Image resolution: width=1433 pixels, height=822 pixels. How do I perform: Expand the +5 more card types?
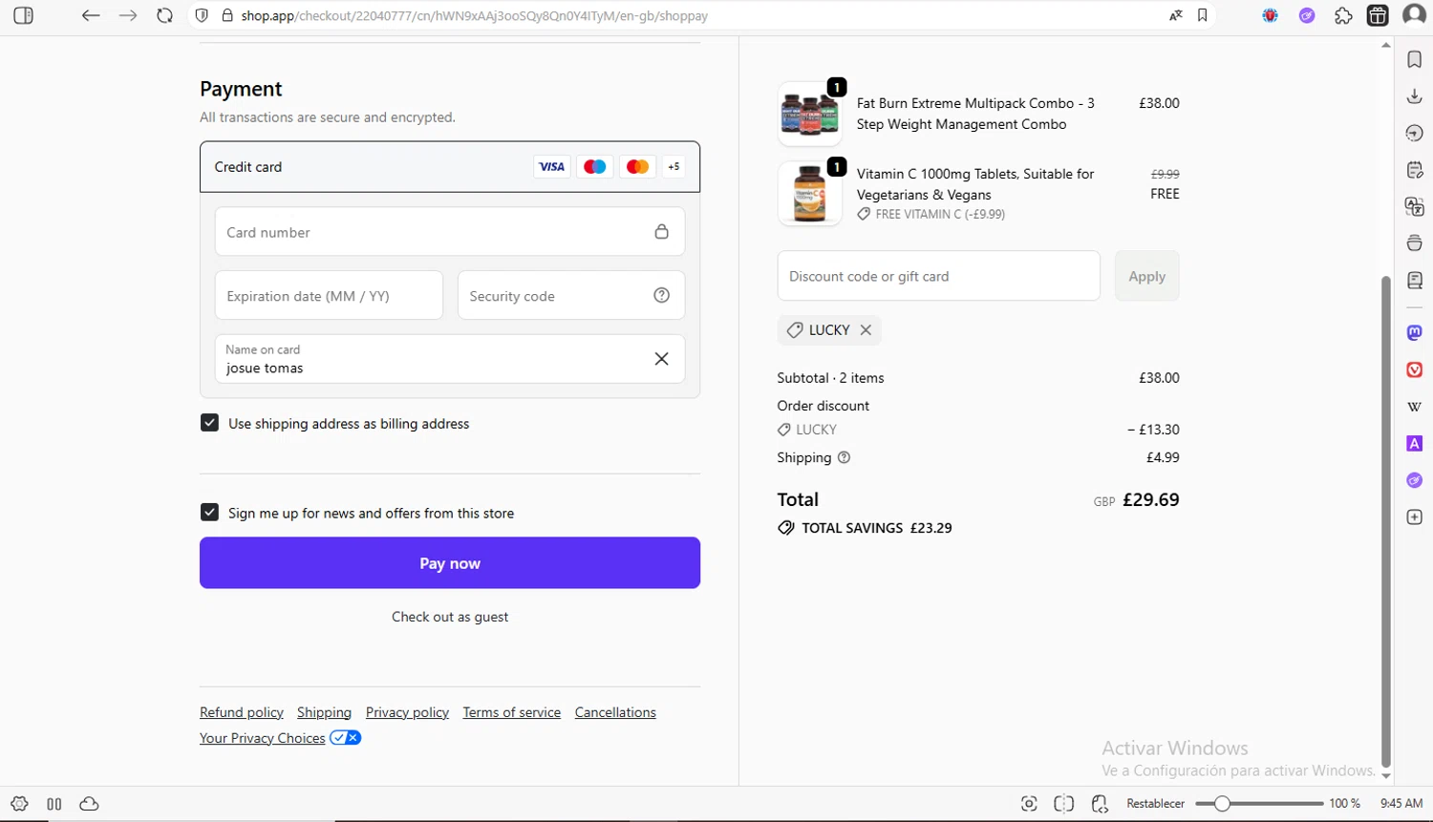coord(674,167)
